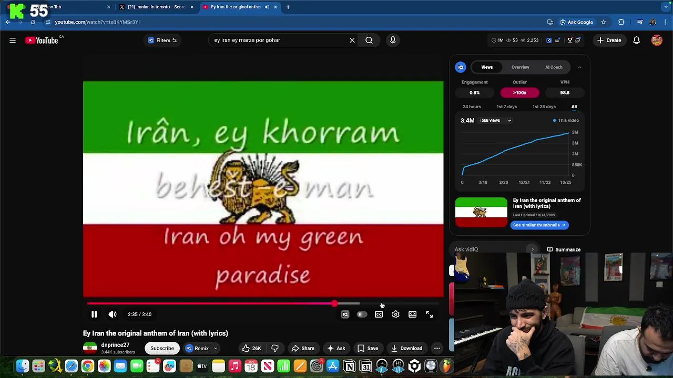Subscribe to dnprince27
This screenshot has width=673, height=378.
click(x=162, y=348)
